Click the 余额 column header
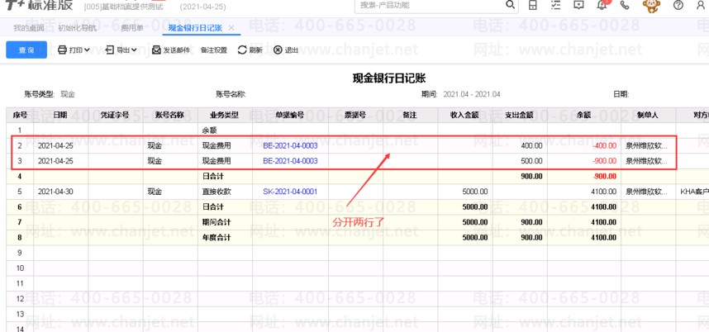709x332 pixels. (583, 115)
